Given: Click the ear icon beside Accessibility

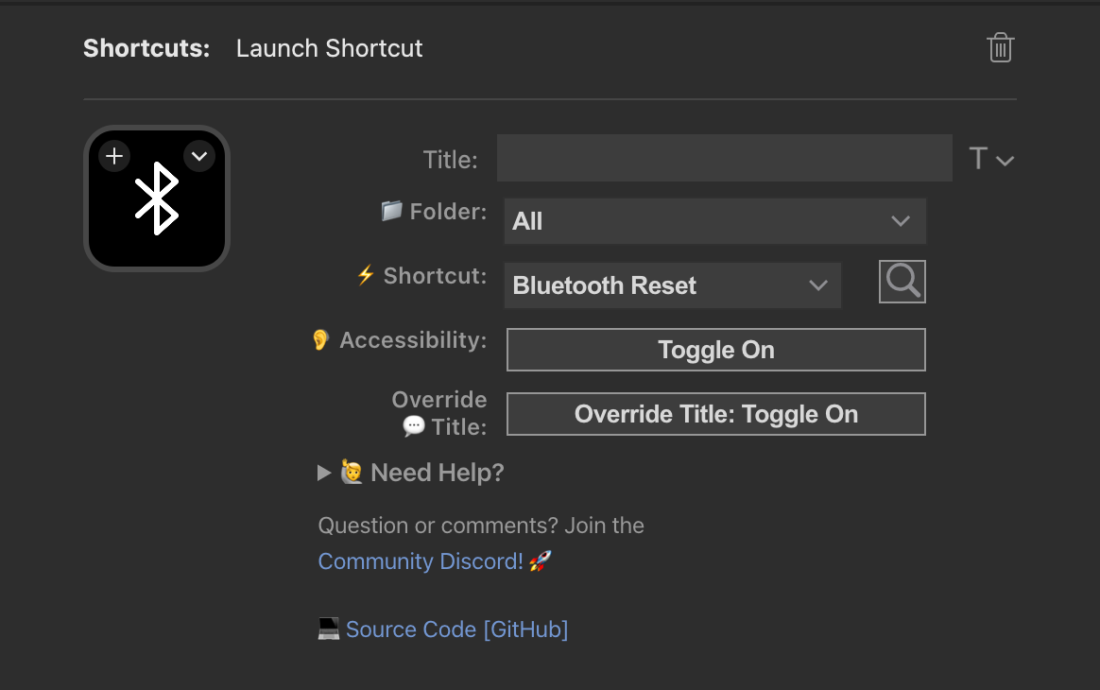Looking at the screenshot, I should point(321,340).
